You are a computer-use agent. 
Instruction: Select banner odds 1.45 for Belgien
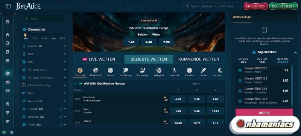(x=131, y=42)
